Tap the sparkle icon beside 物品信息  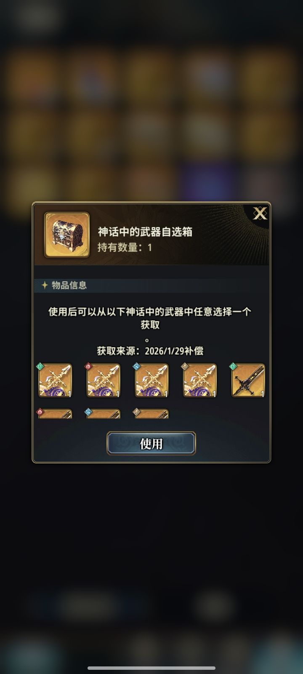(x=45, y=285)
